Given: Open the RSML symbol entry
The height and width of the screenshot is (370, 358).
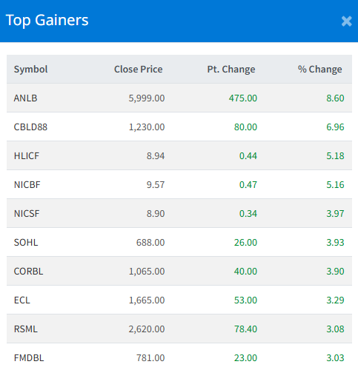Looking at the screenshot, I should (x=26, y=329).
